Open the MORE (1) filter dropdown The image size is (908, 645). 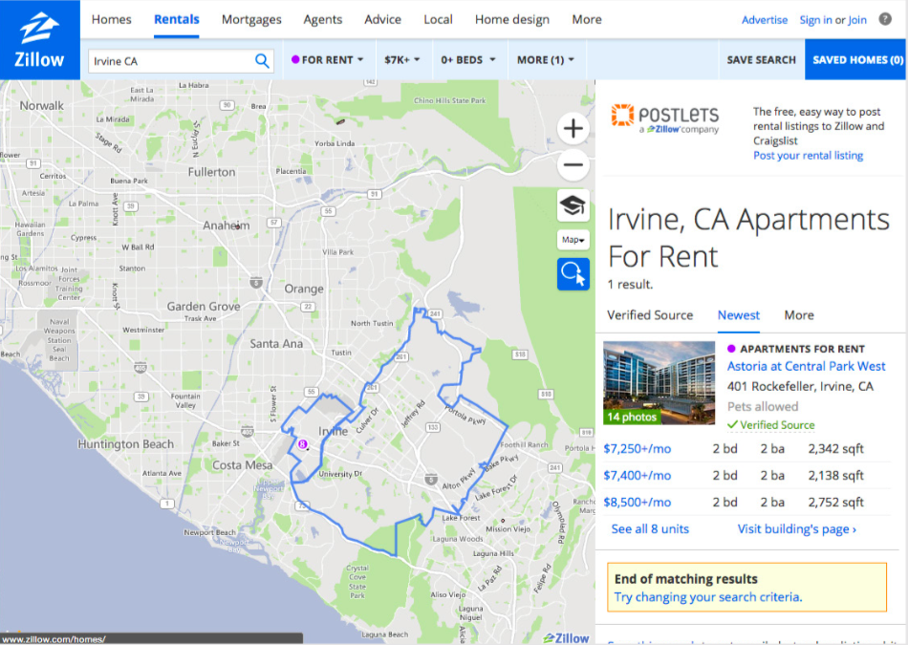point(545,59)
